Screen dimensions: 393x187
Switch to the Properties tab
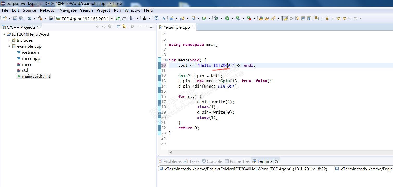point(237,161)
